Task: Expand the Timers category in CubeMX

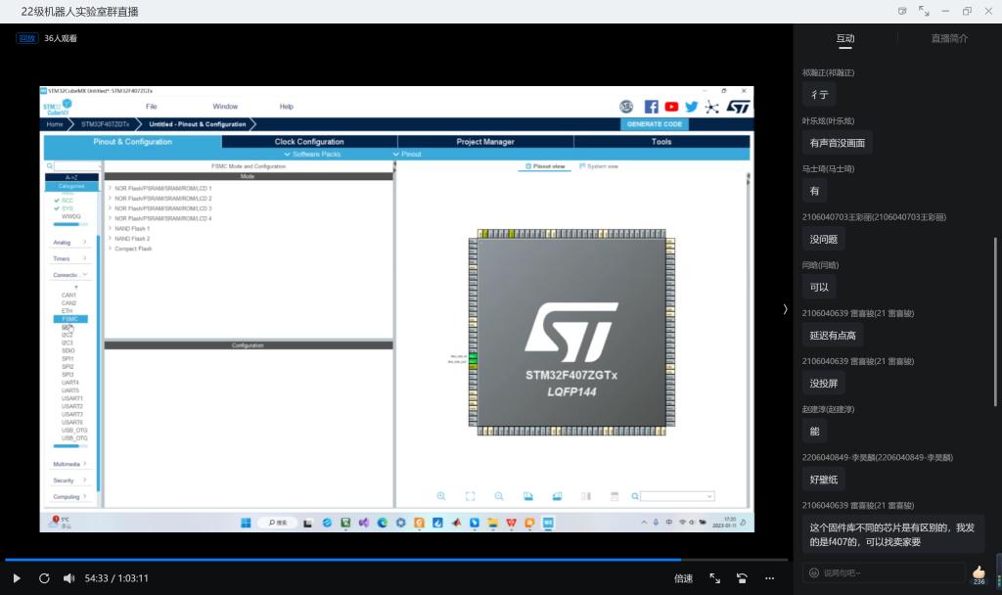Action: coord(69,258)
